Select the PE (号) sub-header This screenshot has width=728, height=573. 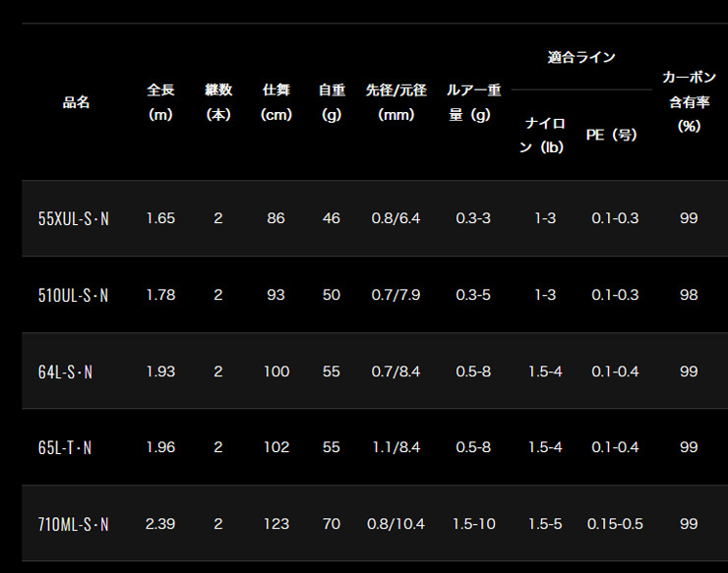click(x=612, y=135)
